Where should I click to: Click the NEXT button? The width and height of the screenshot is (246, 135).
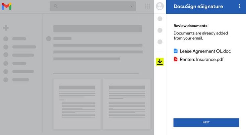pyautogui.click(x=206, y=123)
